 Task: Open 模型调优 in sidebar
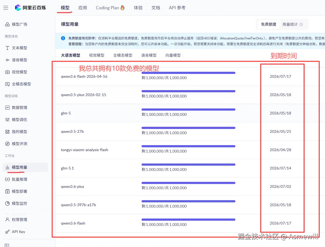20,120
